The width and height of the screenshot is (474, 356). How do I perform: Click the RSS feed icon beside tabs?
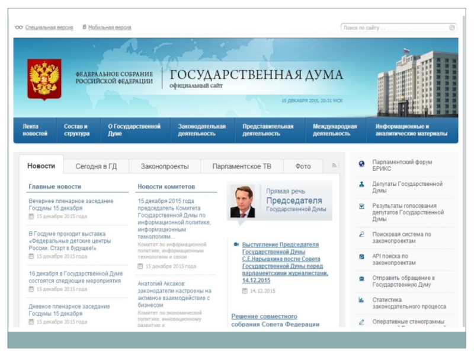coord(334,166)
